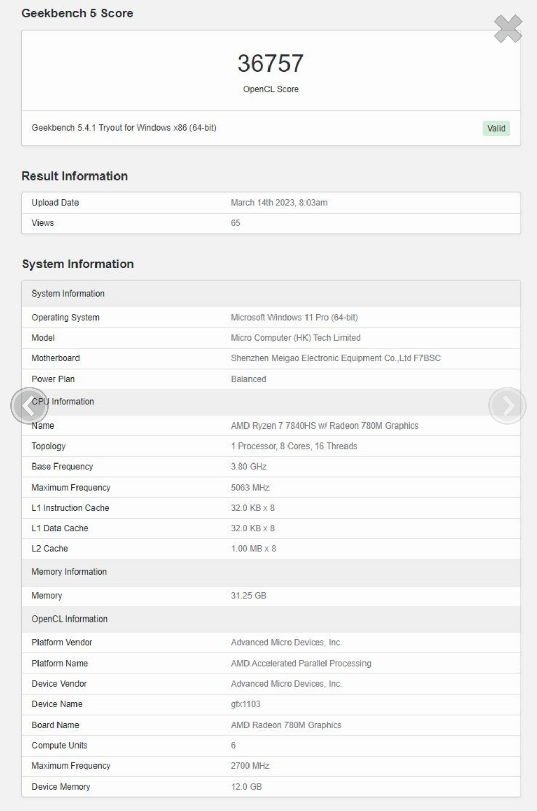Click the Upload Date row label

(x=55, y=203)
